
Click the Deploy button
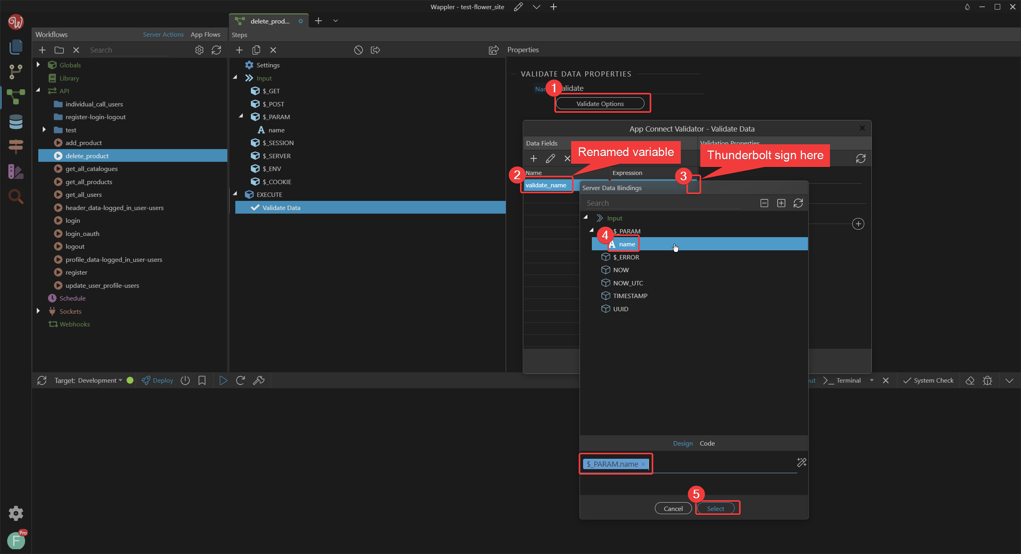point(158,381)
